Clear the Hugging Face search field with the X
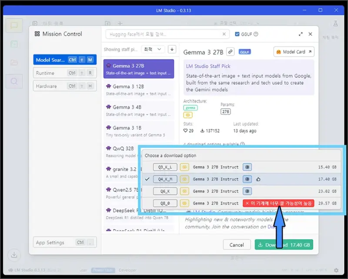This screenshot has width=348, height=279. (x=224, y=34)
